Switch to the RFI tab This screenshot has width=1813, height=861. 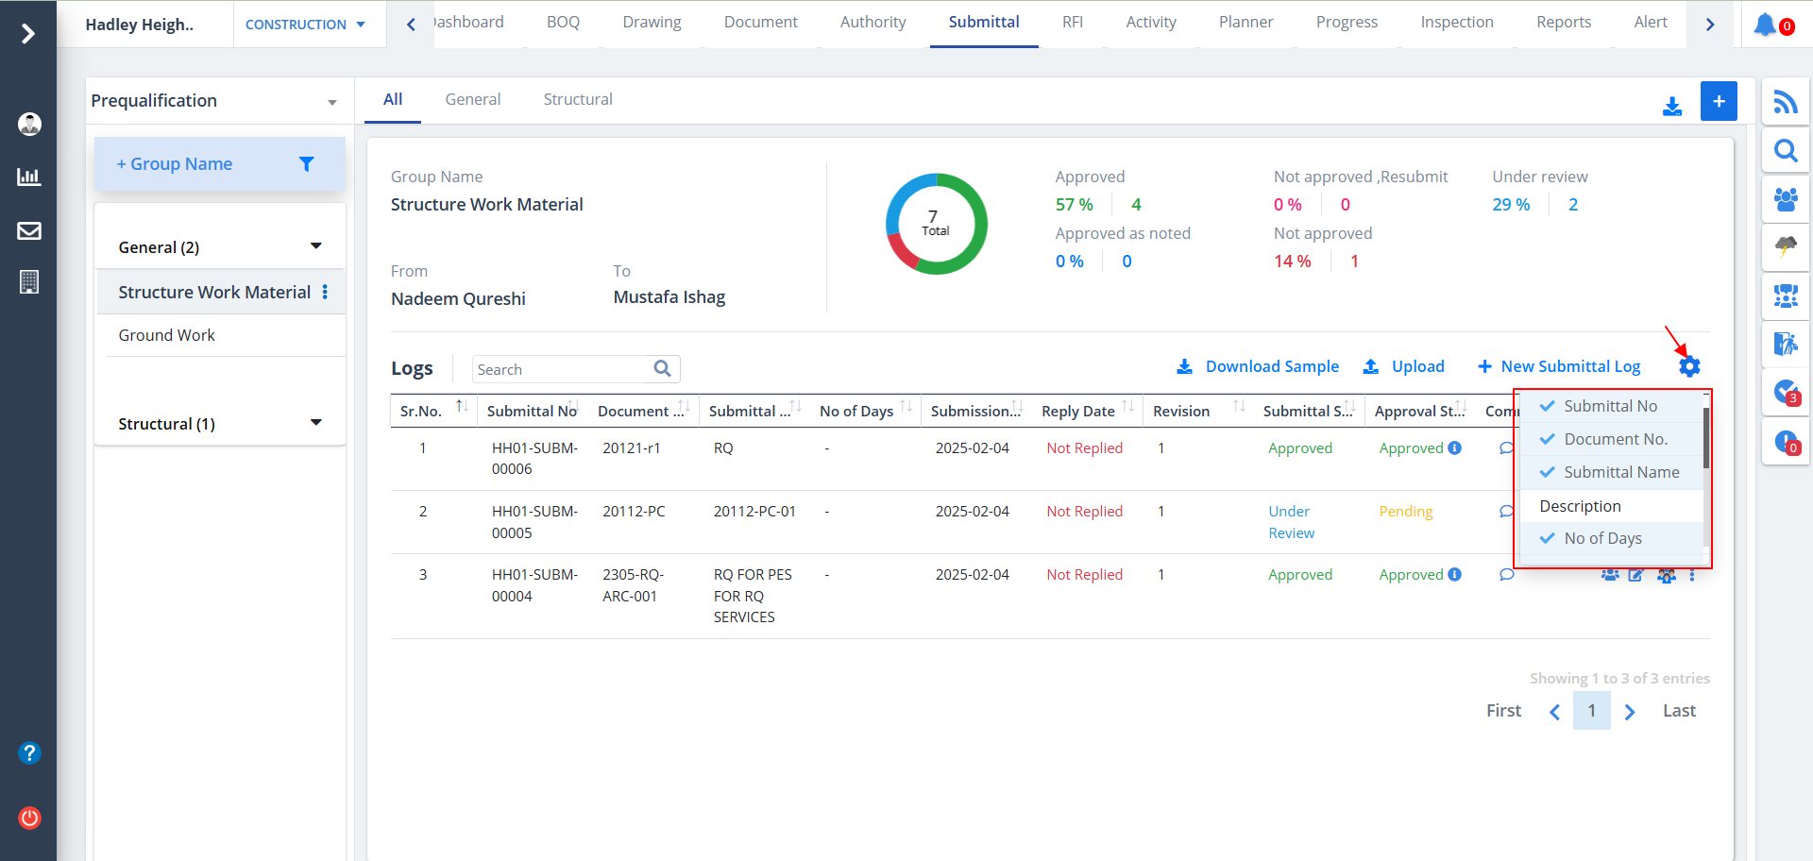[x=1072, y=23]
